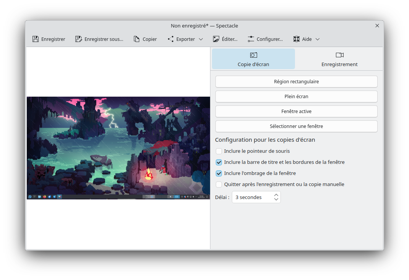409x280 pixels.
Task: Click the Enregistrer sous... toolbar label
Action: click(104, 39)
